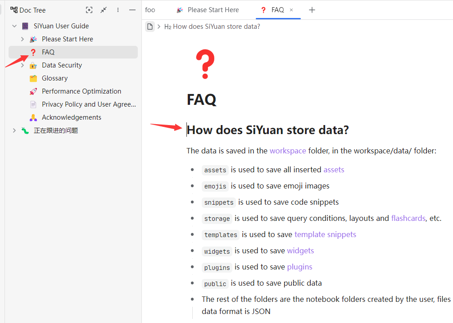This screenshot has width=453, height=323.
Task: Focus current document in Doc Tree
Action: point(89,10)
